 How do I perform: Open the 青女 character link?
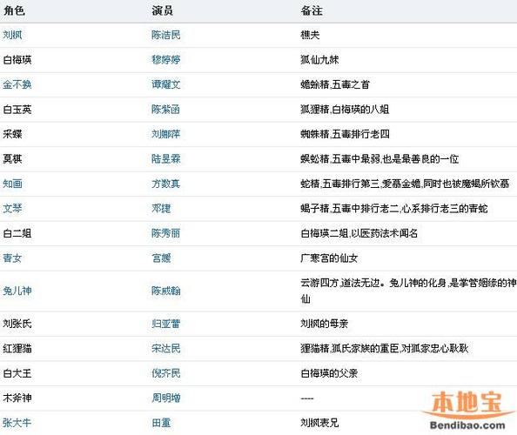click(12, 258)
